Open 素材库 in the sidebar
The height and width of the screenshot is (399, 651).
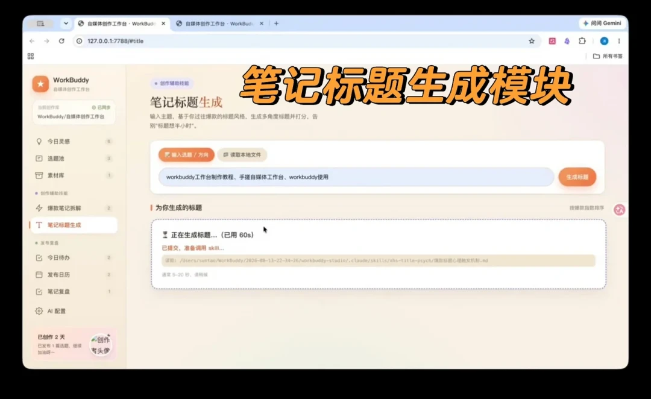(x=74, y=175)
